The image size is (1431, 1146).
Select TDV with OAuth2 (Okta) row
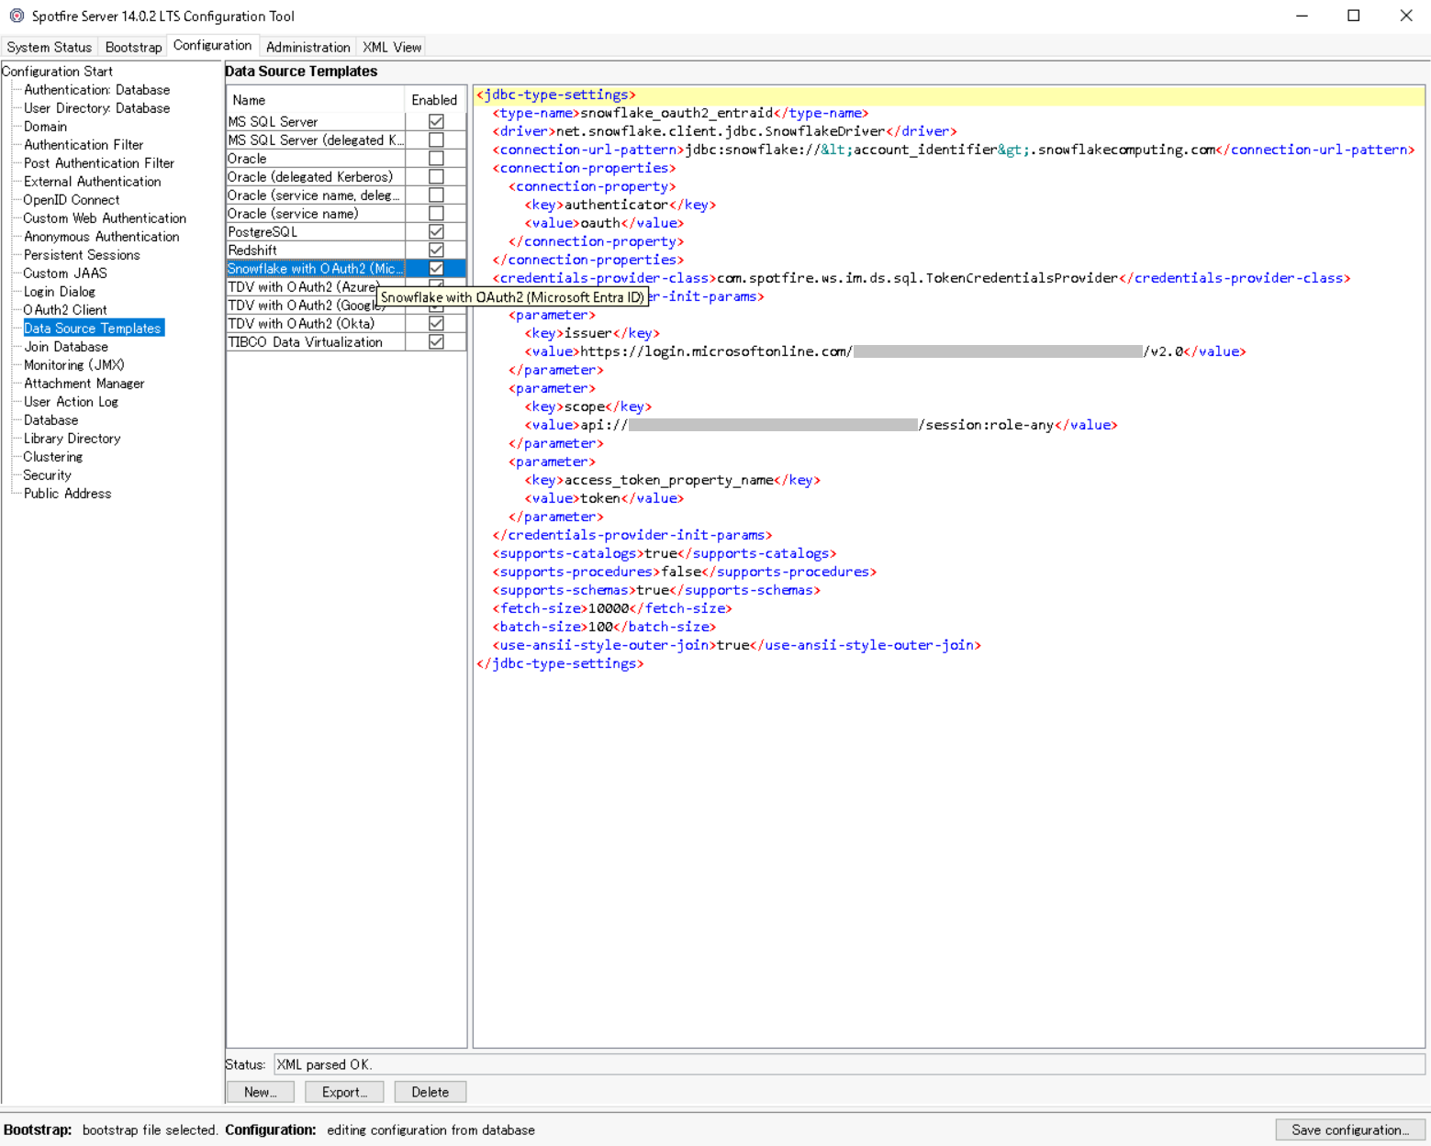(x=315, y=323)
